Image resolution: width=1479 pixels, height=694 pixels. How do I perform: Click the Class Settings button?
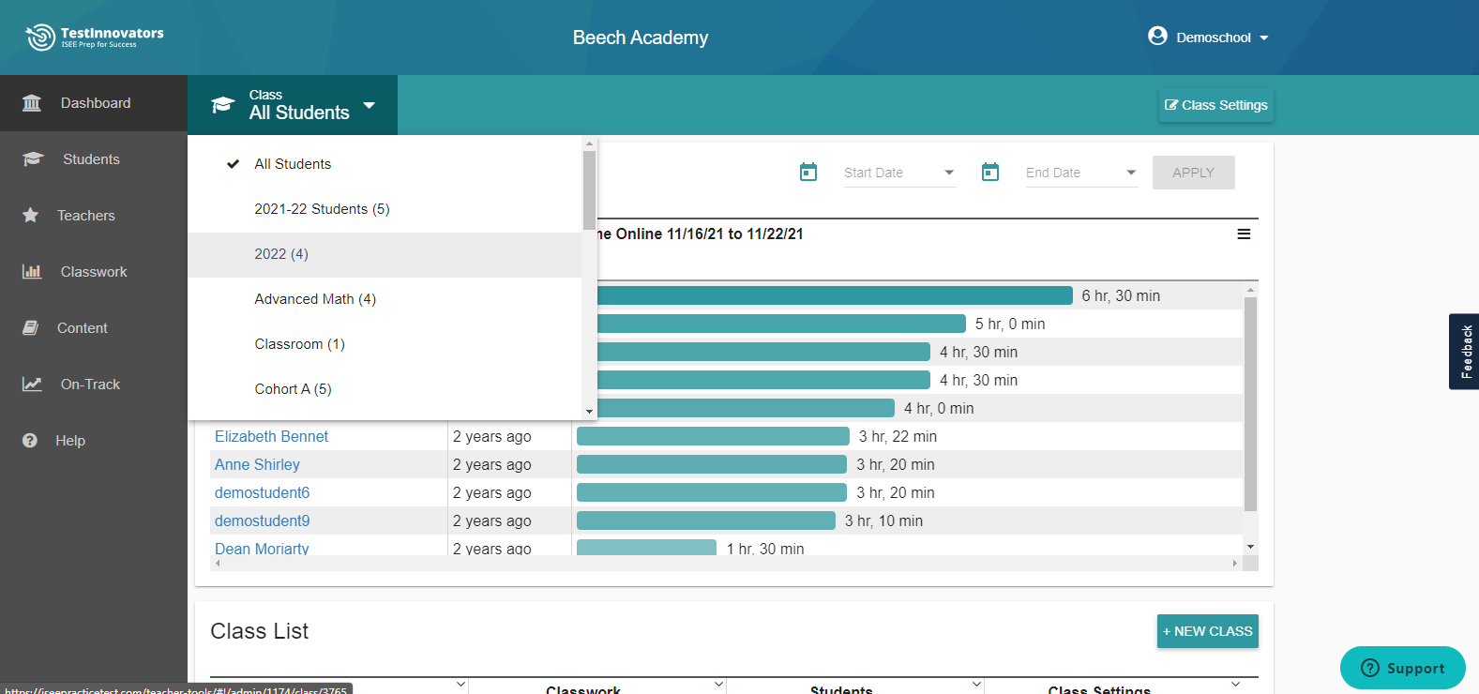1216,105
